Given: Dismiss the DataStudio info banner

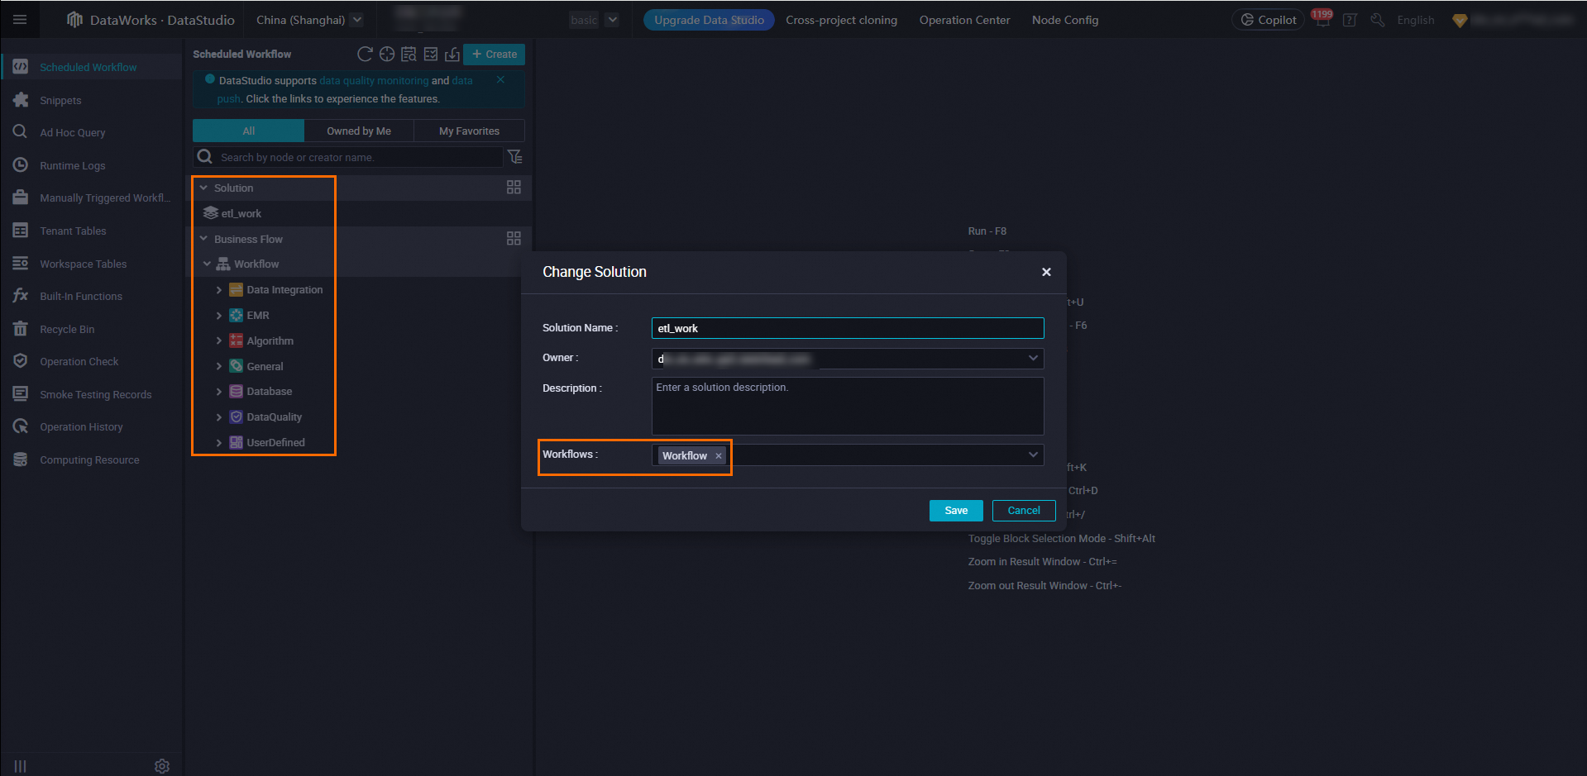Looking at the screenshot, I should coord(500,80).
